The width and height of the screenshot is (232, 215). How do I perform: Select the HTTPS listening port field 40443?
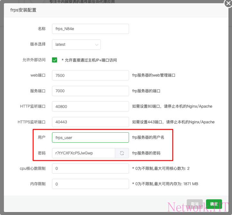point(90,122)
